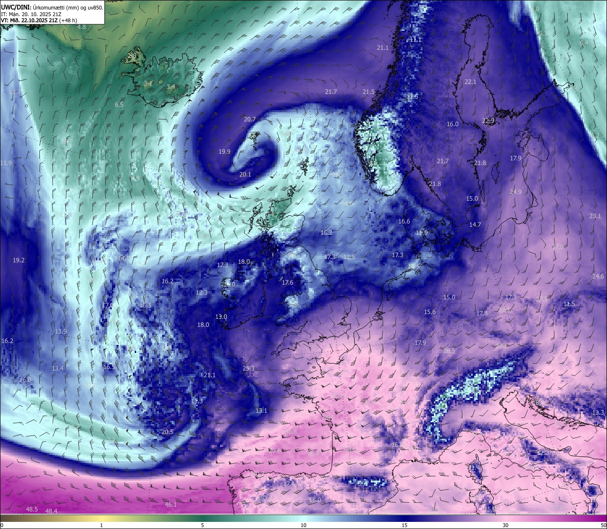Click the '23.1' value at the right edge
This screenshot has height=529, width=607.
pyautogui.click(x=595, y=216)
